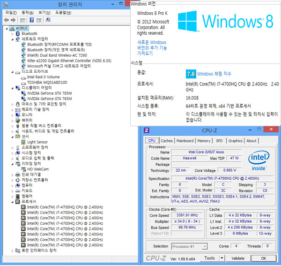
Task: Select the Bluetooth device category icon
Action: tap(18, 34)
